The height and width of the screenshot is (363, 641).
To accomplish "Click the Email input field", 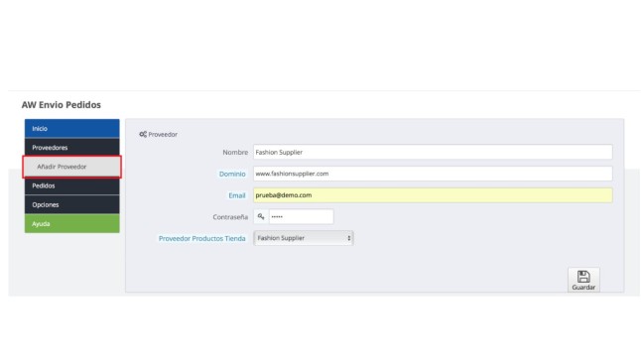I will pyautogui.click(x=433, y=195).
